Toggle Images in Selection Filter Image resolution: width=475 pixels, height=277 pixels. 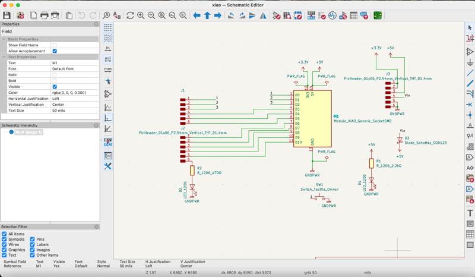(x=32, y=250)
